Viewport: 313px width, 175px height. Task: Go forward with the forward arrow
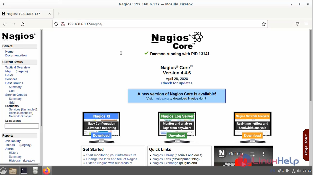tap(14, 24)
